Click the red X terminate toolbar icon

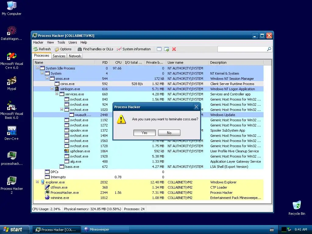click(174, 49)
